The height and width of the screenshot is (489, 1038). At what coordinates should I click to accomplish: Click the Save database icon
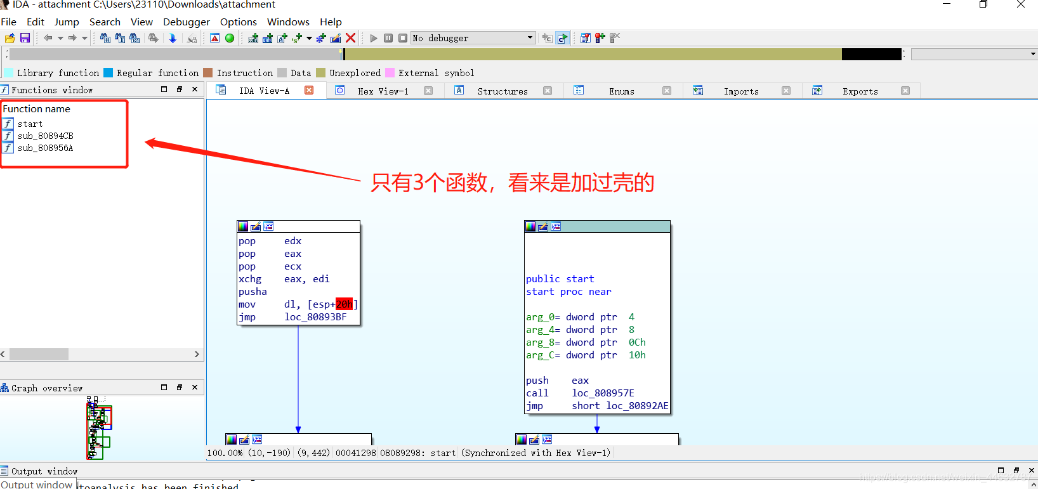click(x=25, y=38)
